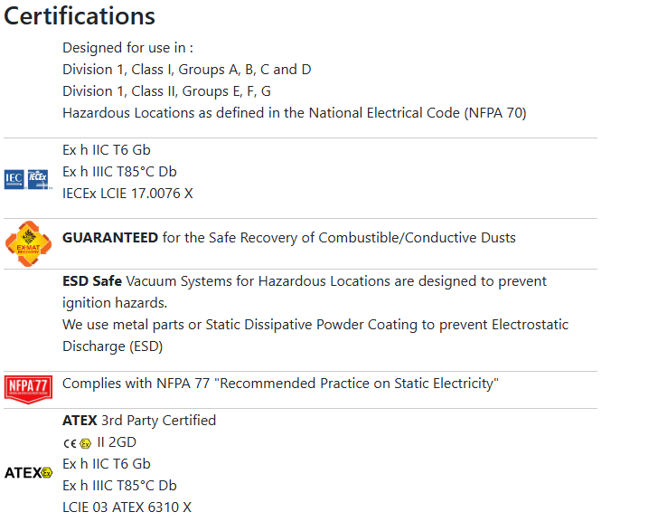Click Division 1, Class II, Groups E, F, G

[166, 91]
